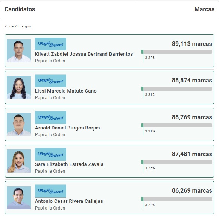Click Sara Elizabeth Estrada Zavala's photo
Viewport: 219px width, 216px height.
point(19,161)
